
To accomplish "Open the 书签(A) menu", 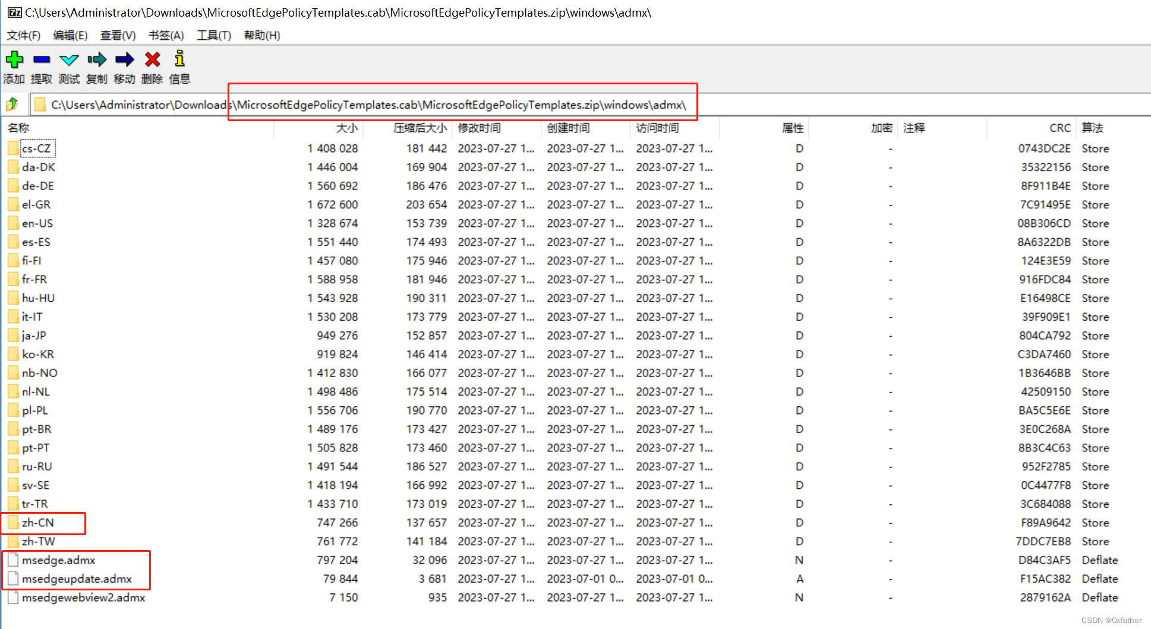I will pyautogui.click(x=165, y=35).
